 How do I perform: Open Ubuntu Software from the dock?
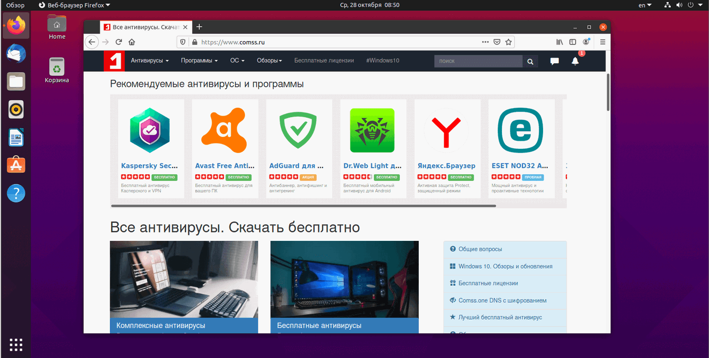pos(16,166)
